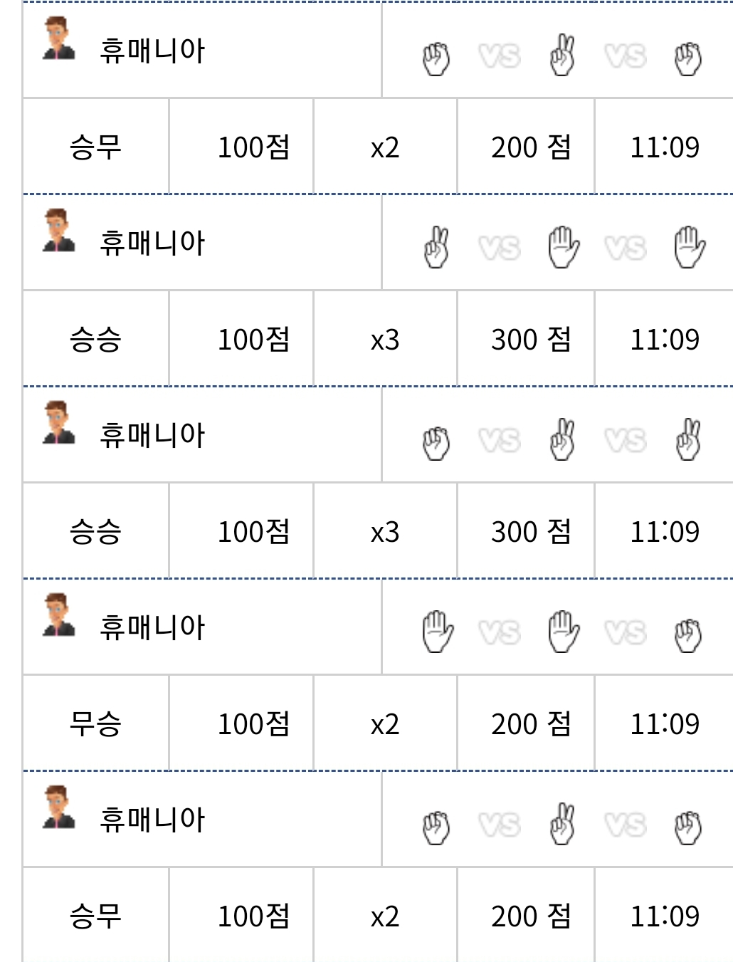Click the scissors hand in the bottom match entry
This screenshot has width=733, height=962.
pos(562,825)
